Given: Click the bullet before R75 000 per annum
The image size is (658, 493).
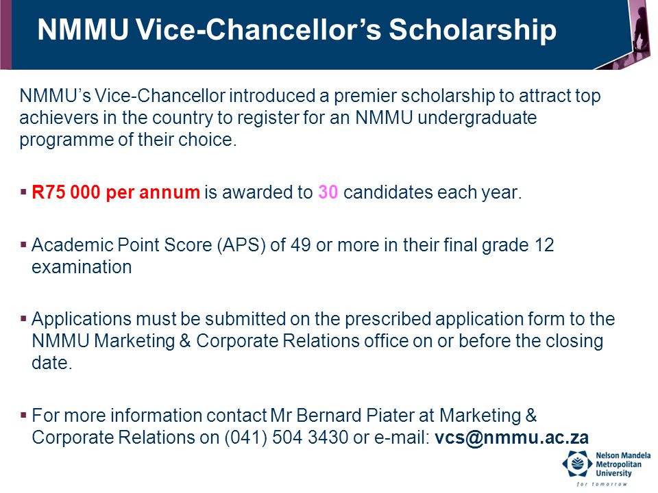Looking at the screenshot, I should (x=23, y=192).
